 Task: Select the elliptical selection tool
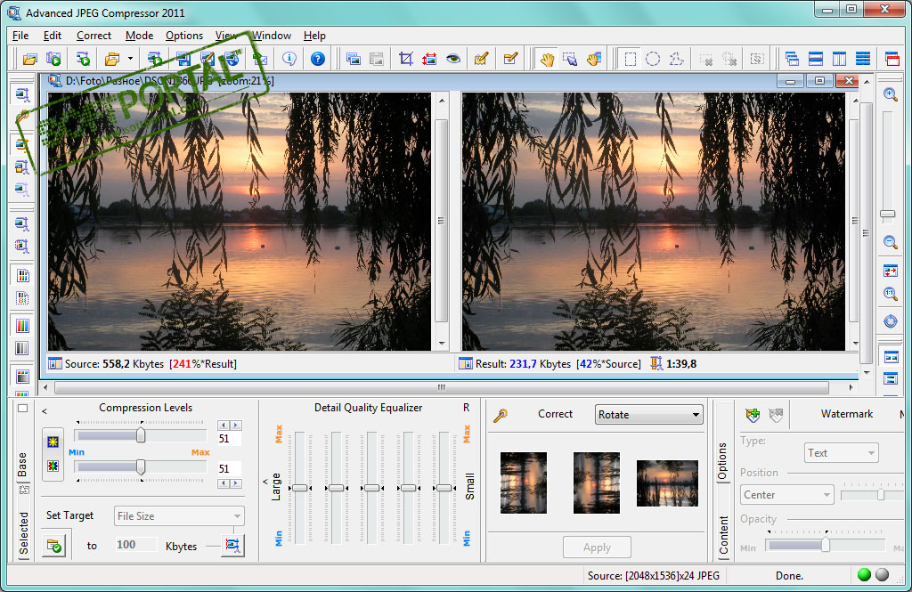[x=653, y=59]
